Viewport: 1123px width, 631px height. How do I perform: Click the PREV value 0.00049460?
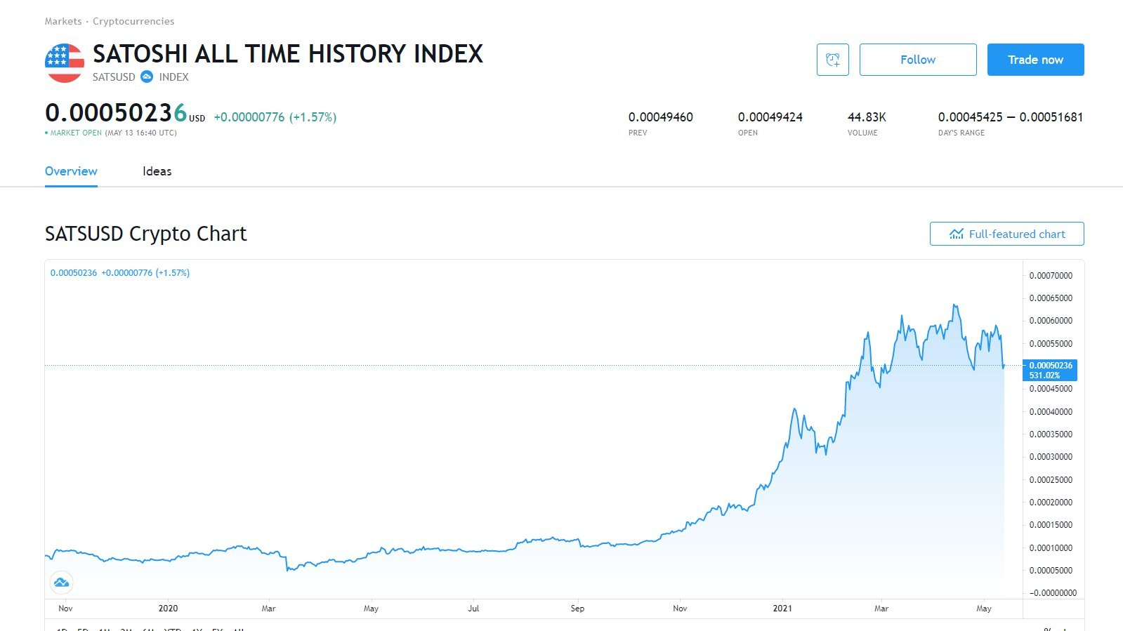(x=660, y=117)
